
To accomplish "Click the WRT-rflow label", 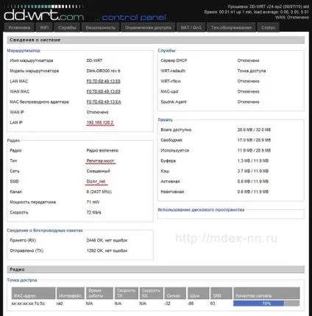I will (x=171, y=81).
